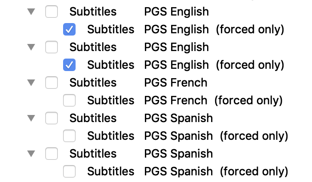This screenshot has height=182, width=312.
Task: Collapse the PGS French subtitles track
Action: click(31, 83)
